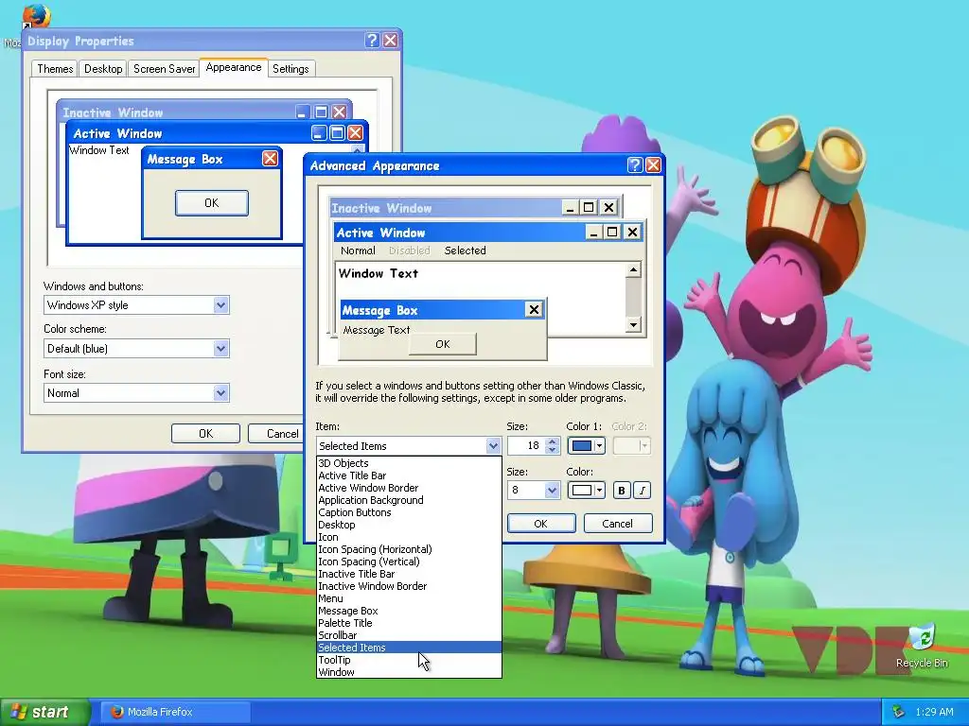Click Normal menu item in the preview
969x726 pixels.
(x=358, y=251)
